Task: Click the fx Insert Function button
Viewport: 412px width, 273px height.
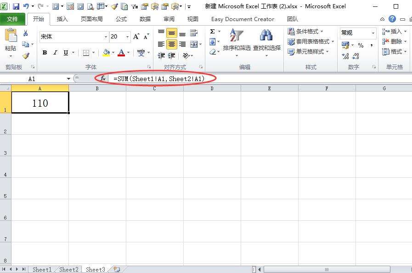Action: (x=103, y=78)
